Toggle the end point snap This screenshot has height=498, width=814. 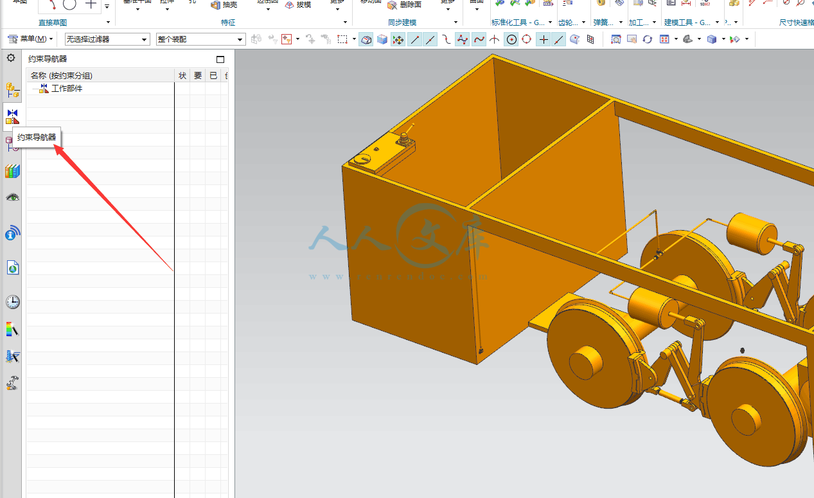[414, 39]
